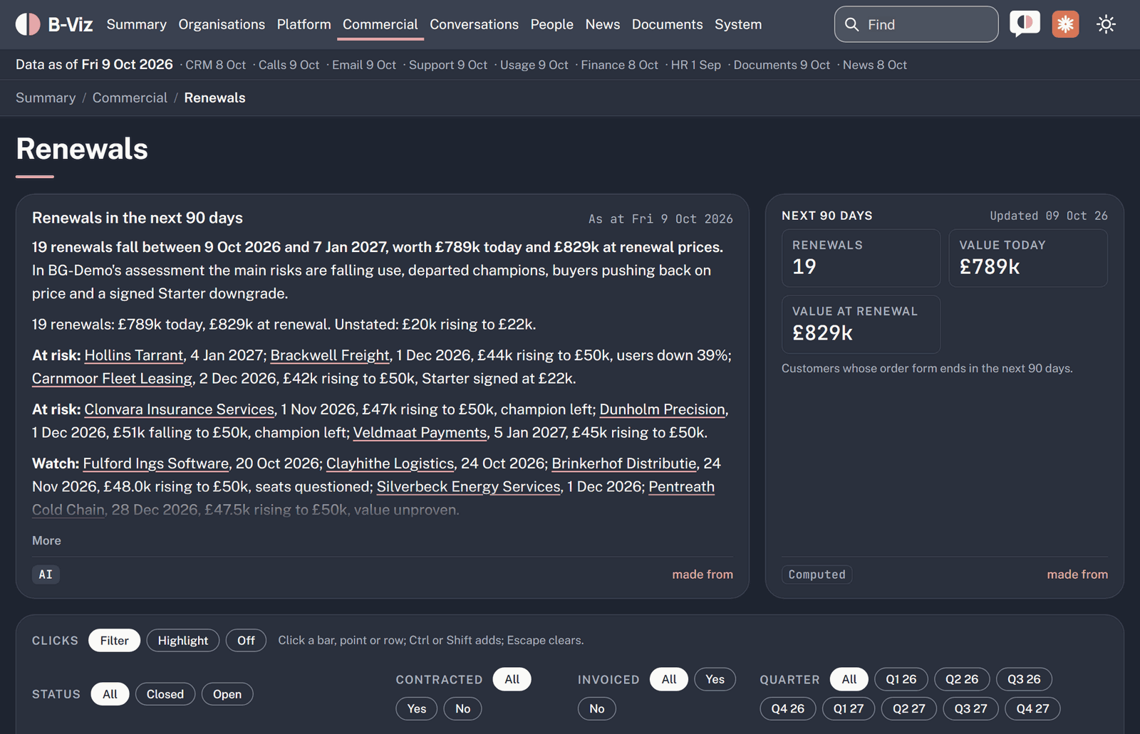The width and height of the screenshot is (1140, 734).
Task: Filter Invoiced to Yes
Action: click(715, 679)
